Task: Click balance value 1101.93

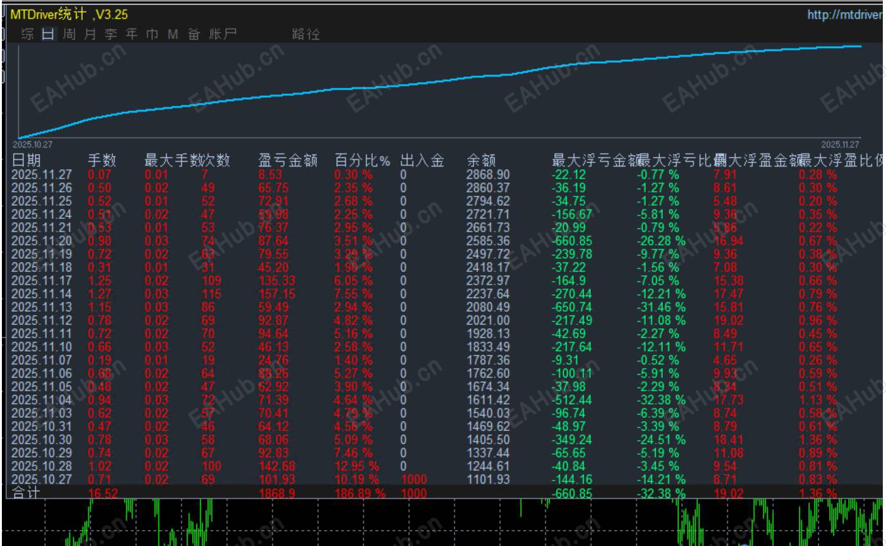Action: tap(488, 480)
